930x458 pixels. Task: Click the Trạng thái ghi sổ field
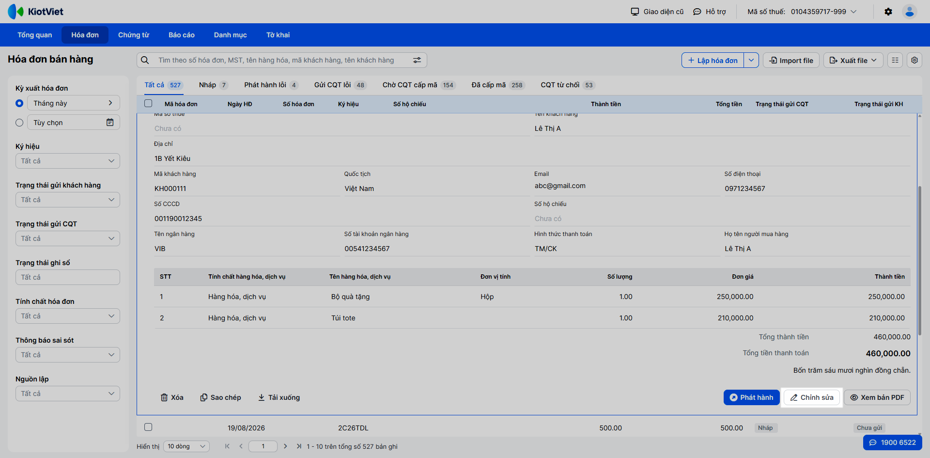point(68,277)
